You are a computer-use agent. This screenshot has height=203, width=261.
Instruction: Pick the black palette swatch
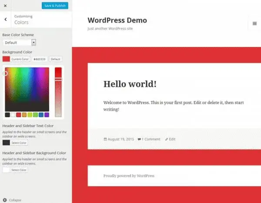tap(7, 115)
